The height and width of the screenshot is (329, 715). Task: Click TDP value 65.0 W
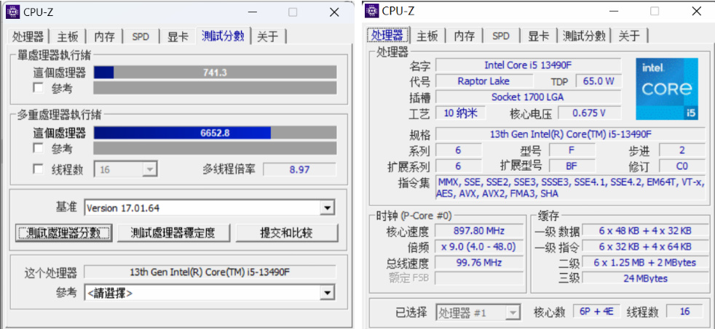pyautogui.click(x=599, y=81)
